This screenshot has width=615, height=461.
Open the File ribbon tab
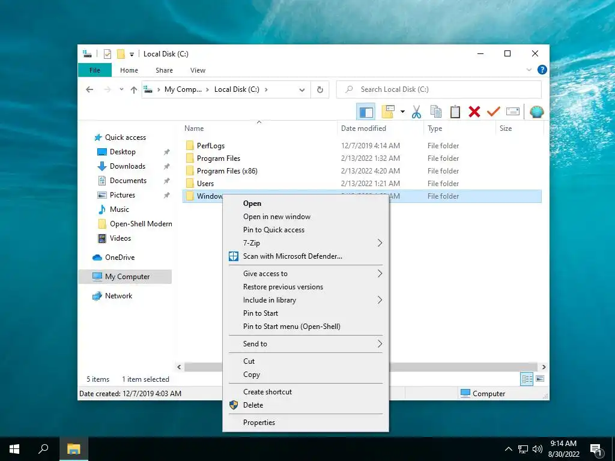[95, 70]
